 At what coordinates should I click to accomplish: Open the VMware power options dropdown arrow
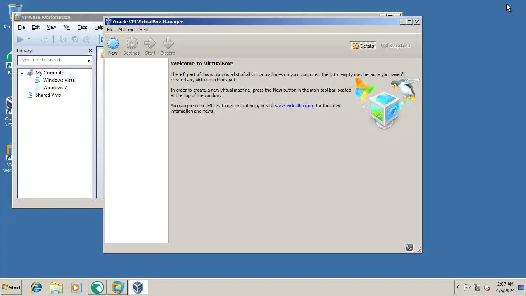click(29, 39)
